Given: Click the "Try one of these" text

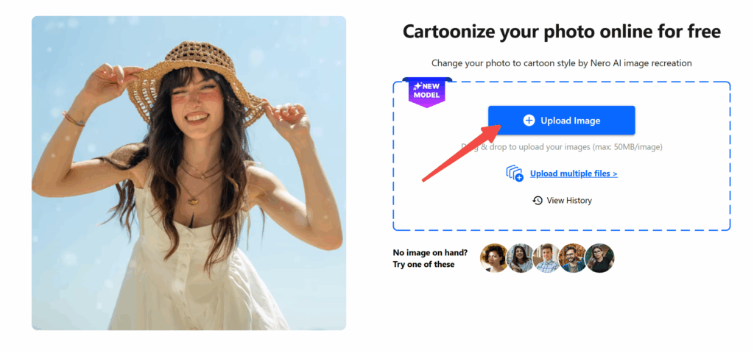Looking at the screenshot, I should coord(423,264).
